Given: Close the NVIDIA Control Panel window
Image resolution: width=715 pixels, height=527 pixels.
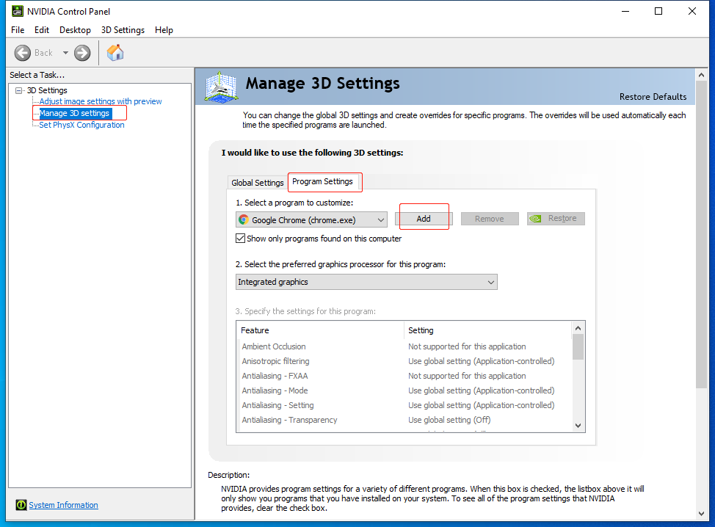Looking at the screenshot, I should [692, 11].
